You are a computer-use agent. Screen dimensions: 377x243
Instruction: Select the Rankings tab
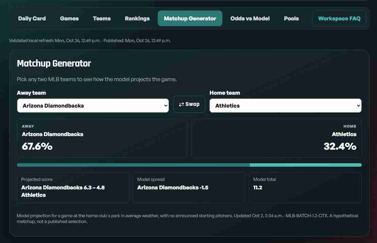137,18
